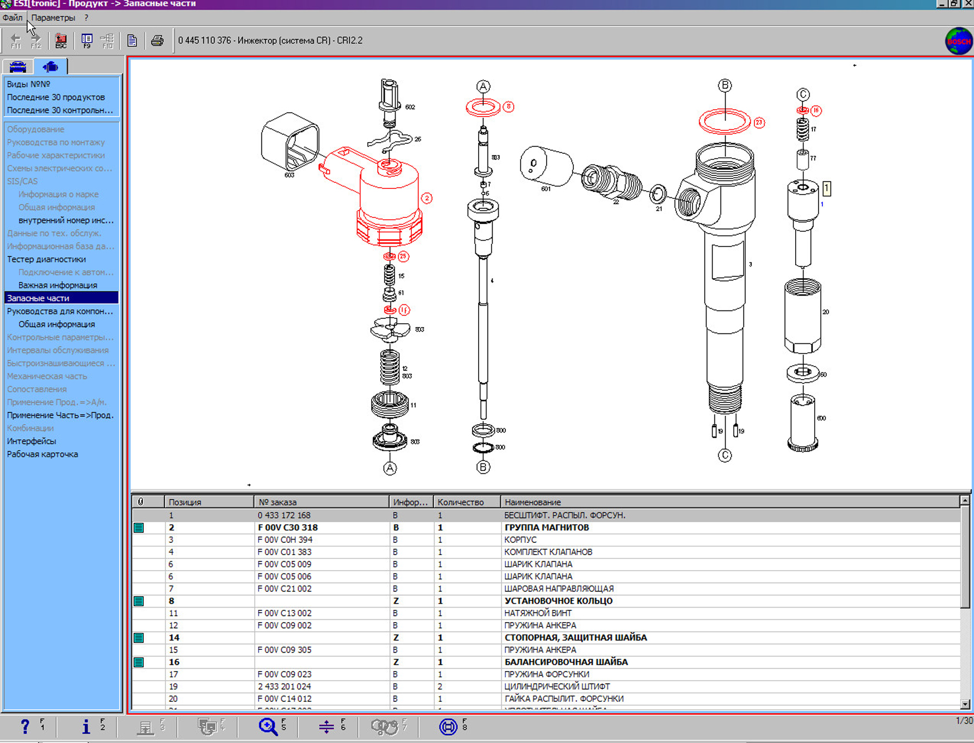Click the parts table scroll down arrow
The image size is (974, 743).
point(965,704)
